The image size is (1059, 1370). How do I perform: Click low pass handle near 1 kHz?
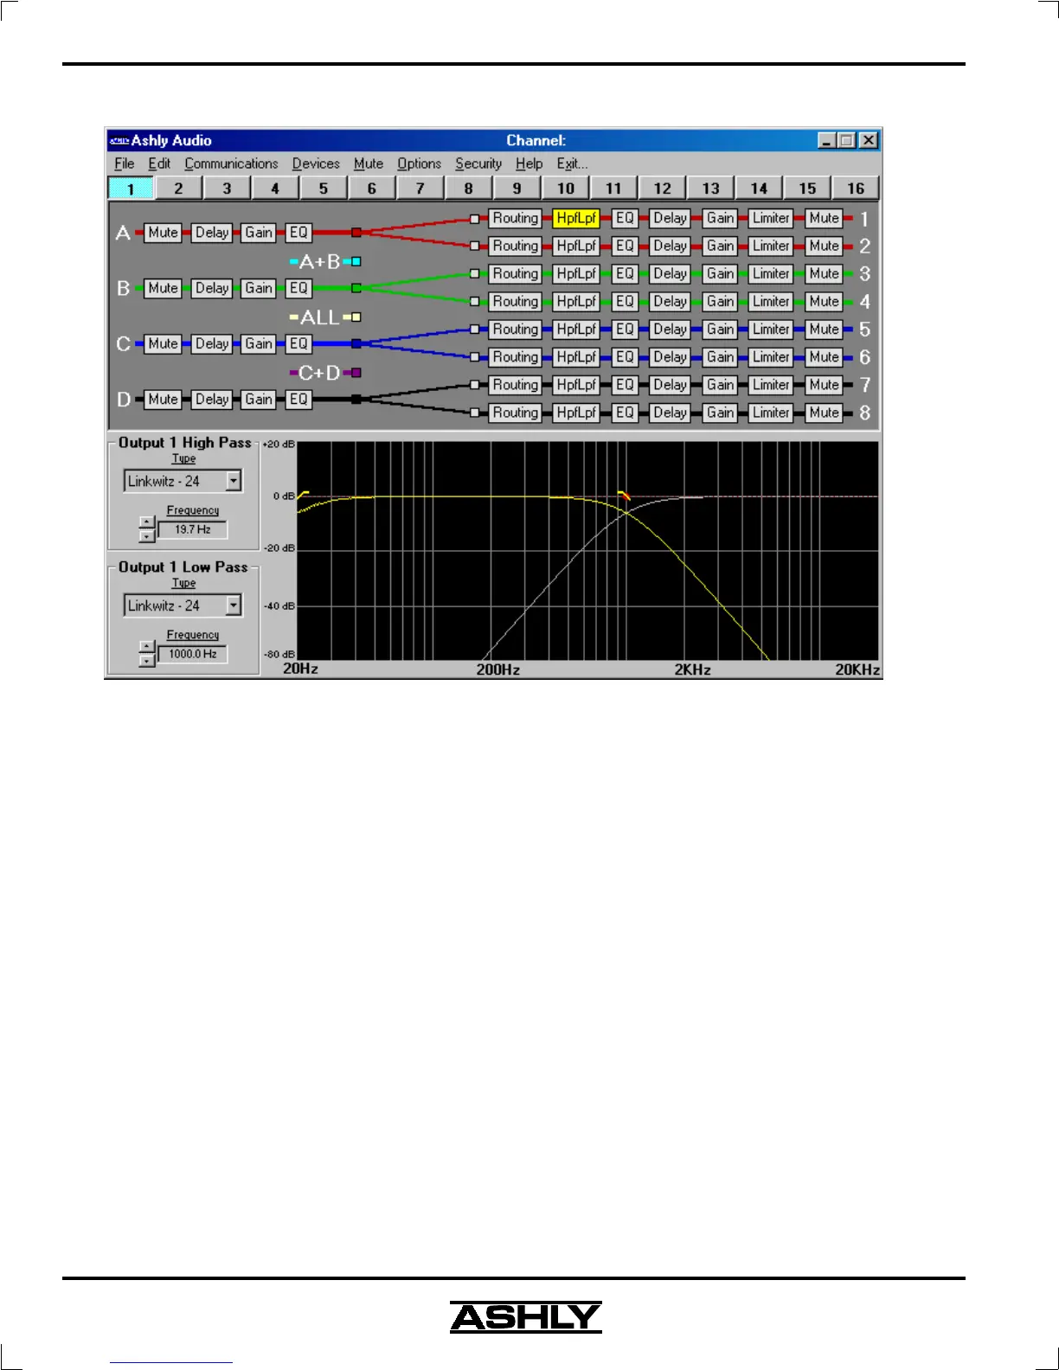tap(625, 496)
